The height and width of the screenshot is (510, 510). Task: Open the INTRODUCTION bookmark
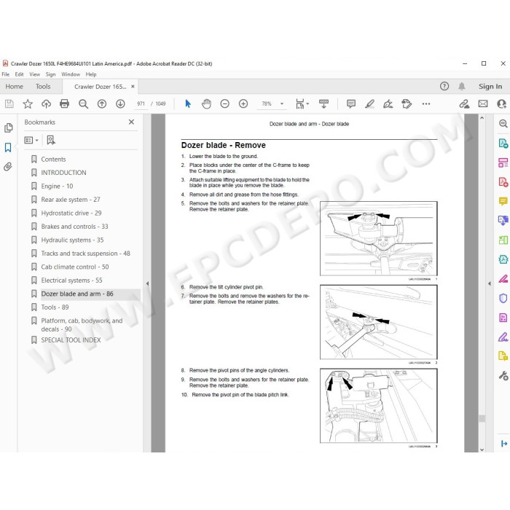point(63,173)
